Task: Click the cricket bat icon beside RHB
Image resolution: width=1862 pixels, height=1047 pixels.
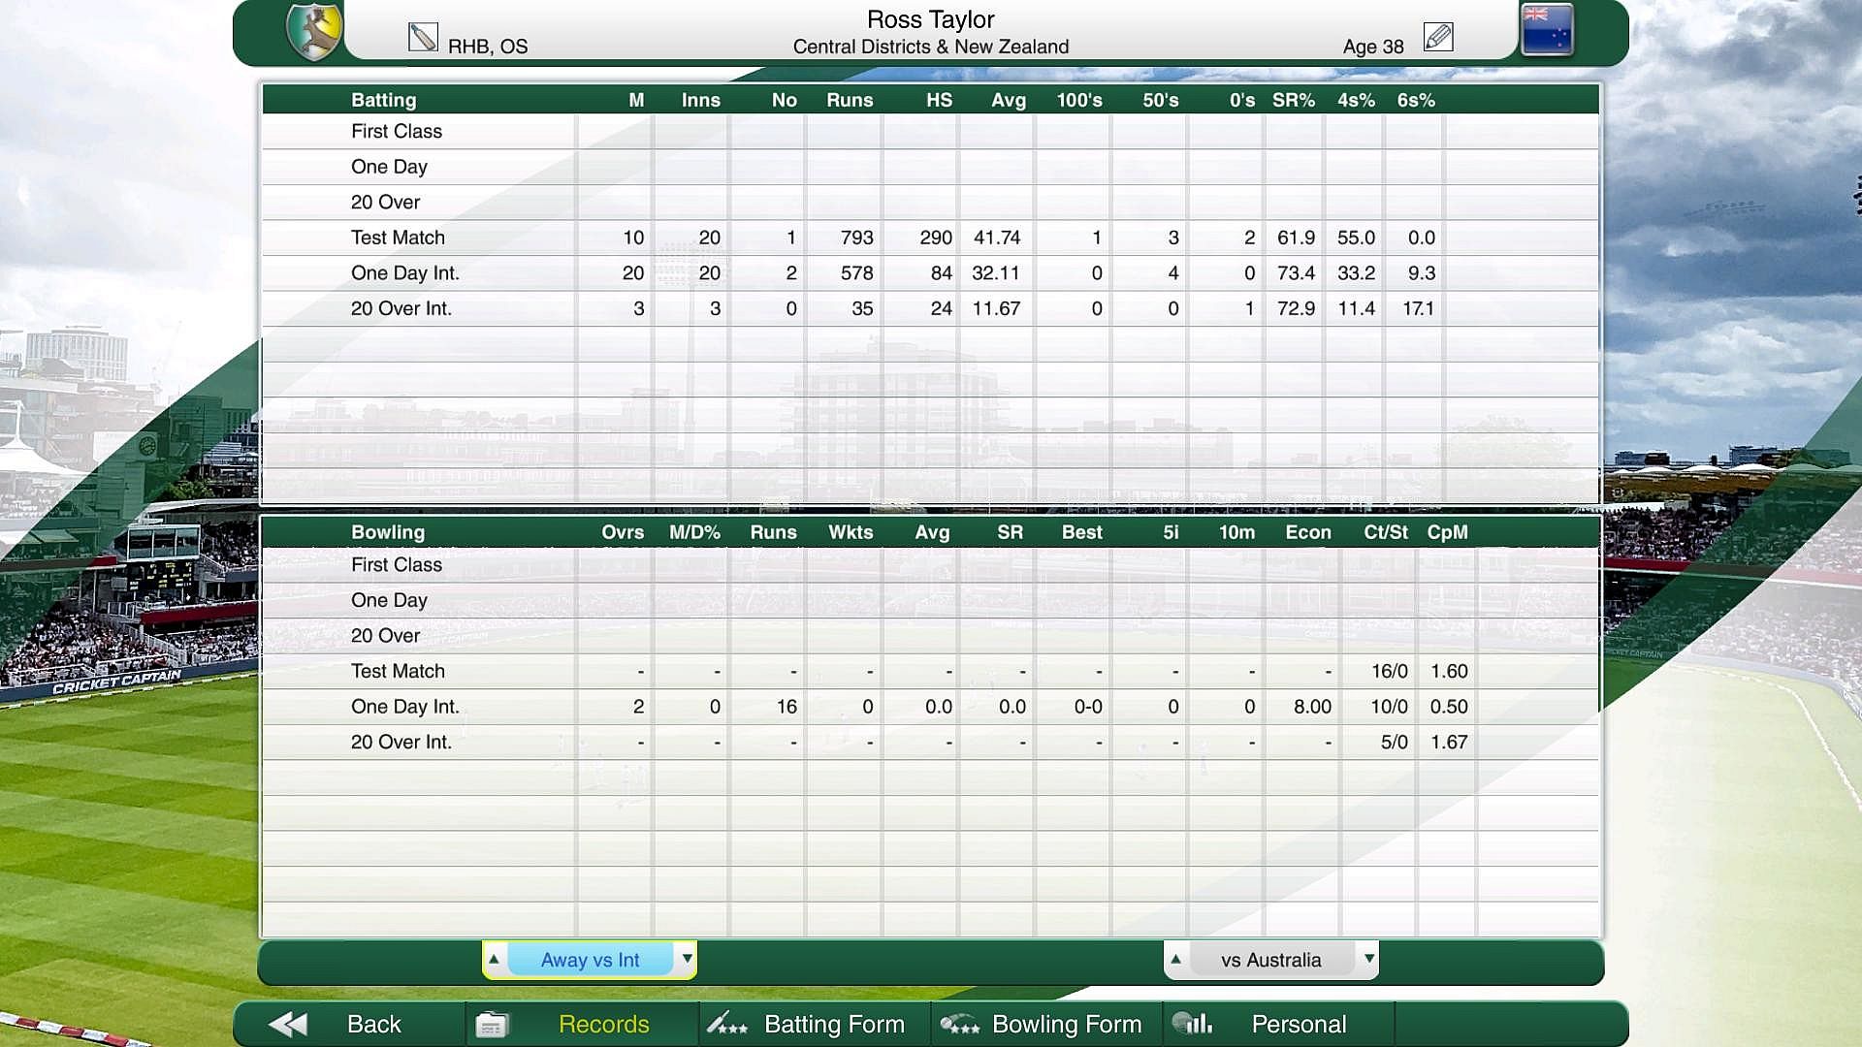Action: (423, 38)
